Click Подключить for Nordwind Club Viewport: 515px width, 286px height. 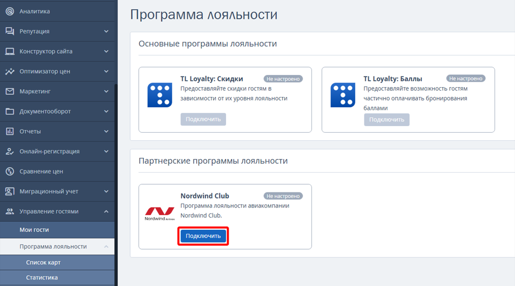[x=203, y=236]
